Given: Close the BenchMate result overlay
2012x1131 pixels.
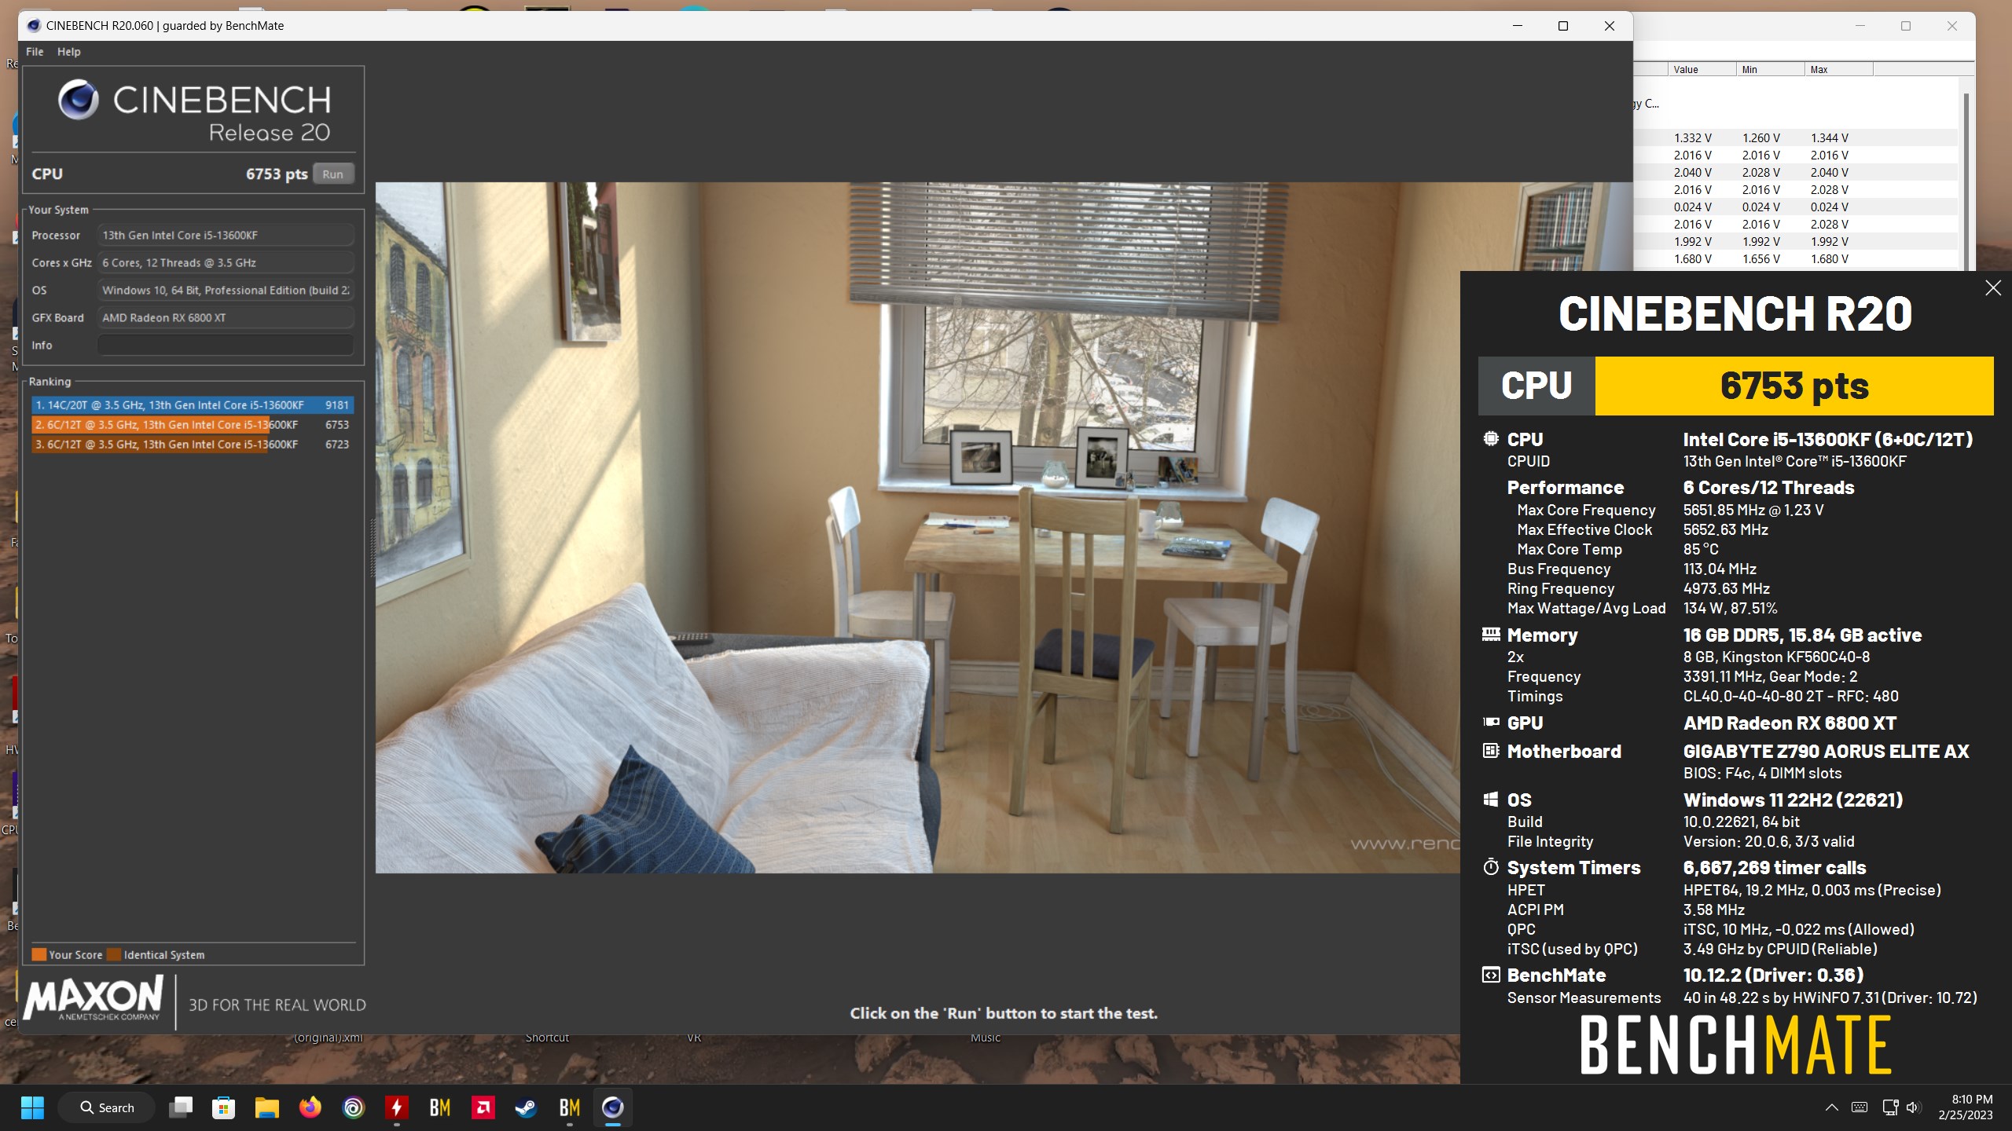Looking at the screenshot, I should (x=1992, y=288).
